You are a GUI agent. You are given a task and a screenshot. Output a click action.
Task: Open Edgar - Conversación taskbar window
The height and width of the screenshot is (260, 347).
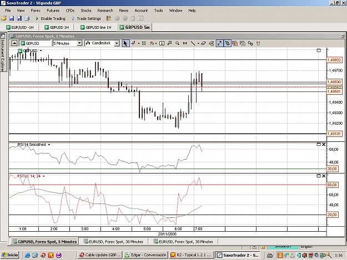145,255
